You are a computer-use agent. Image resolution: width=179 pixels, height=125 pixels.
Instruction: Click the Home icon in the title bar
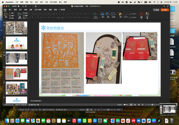(23, 6)
